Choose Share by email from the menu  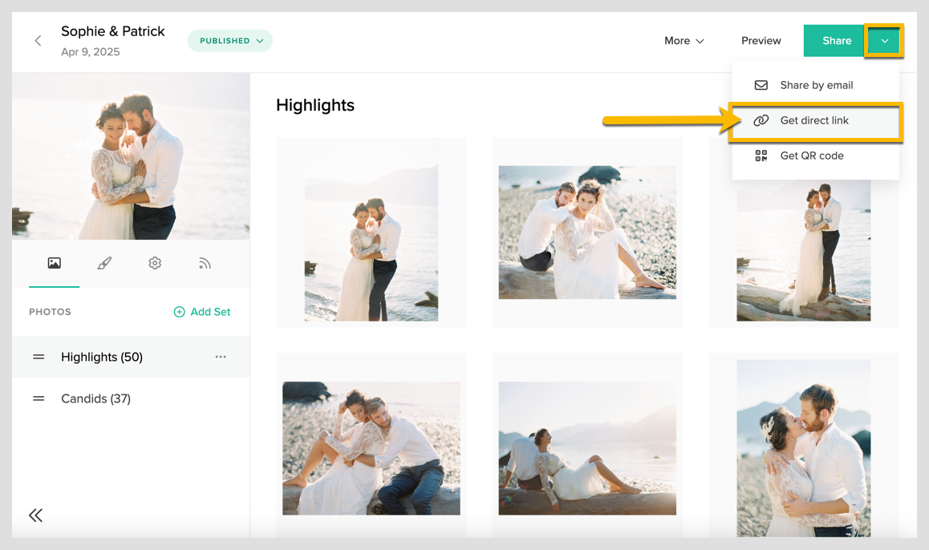(x=816, y=85)
